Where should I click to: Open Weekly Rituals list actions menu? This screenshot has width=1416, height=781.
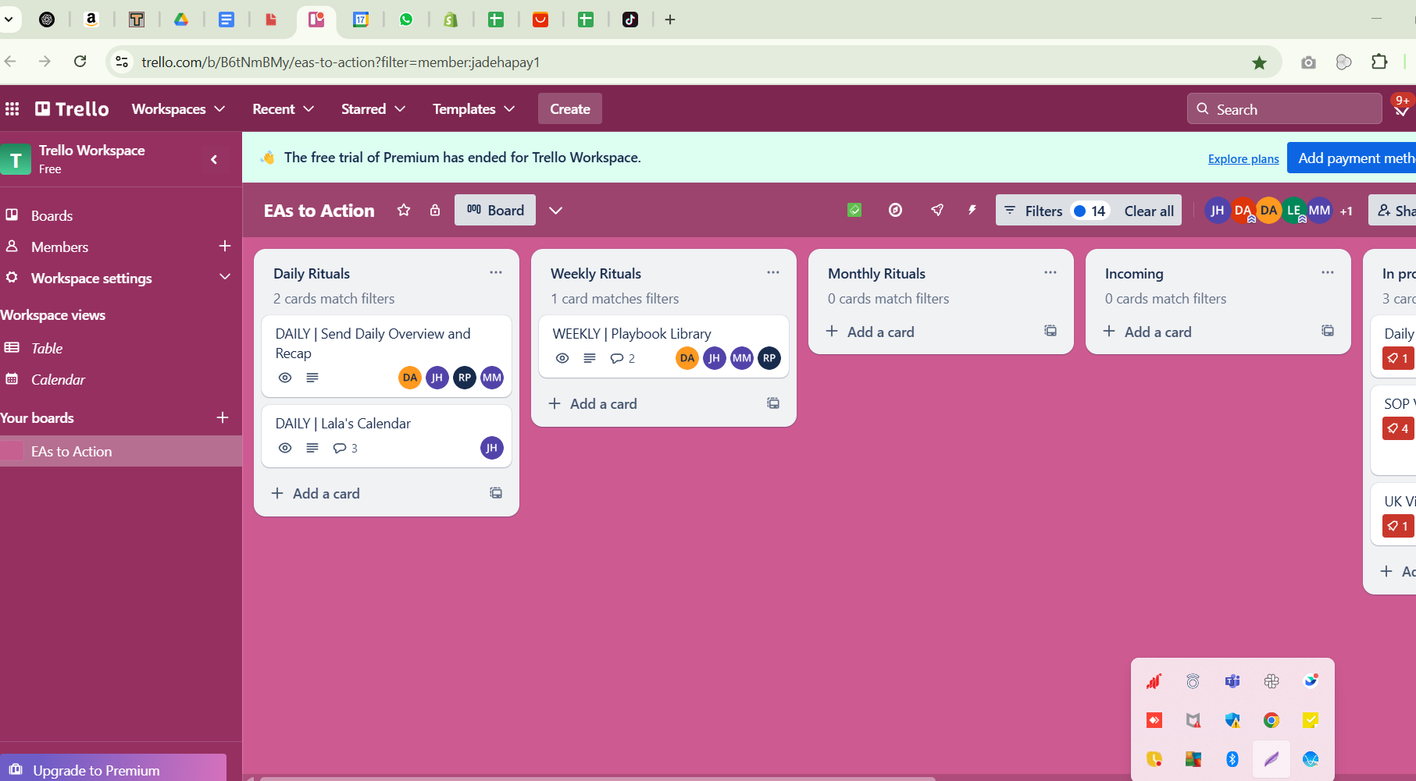[773, 272]
